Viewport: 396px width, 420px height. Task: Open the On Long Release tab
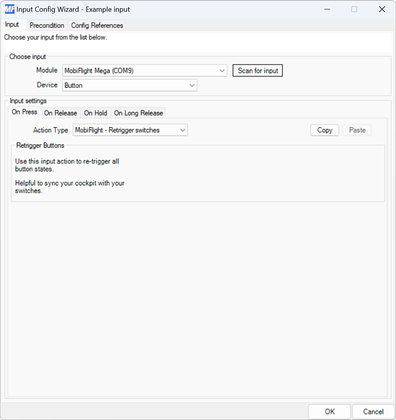click(x=138, y=113)
